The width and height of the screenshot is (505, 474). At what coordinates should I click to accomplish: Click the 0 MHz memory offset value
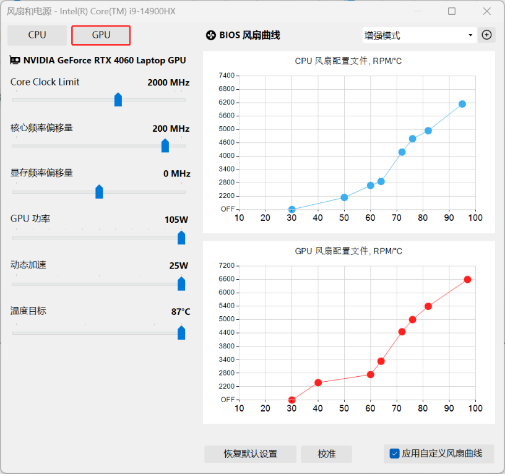tap(177, 174)
